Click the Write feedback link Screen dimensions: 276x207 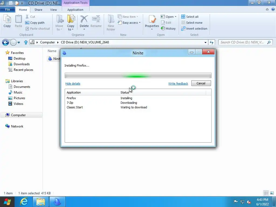tap(178, 84)
